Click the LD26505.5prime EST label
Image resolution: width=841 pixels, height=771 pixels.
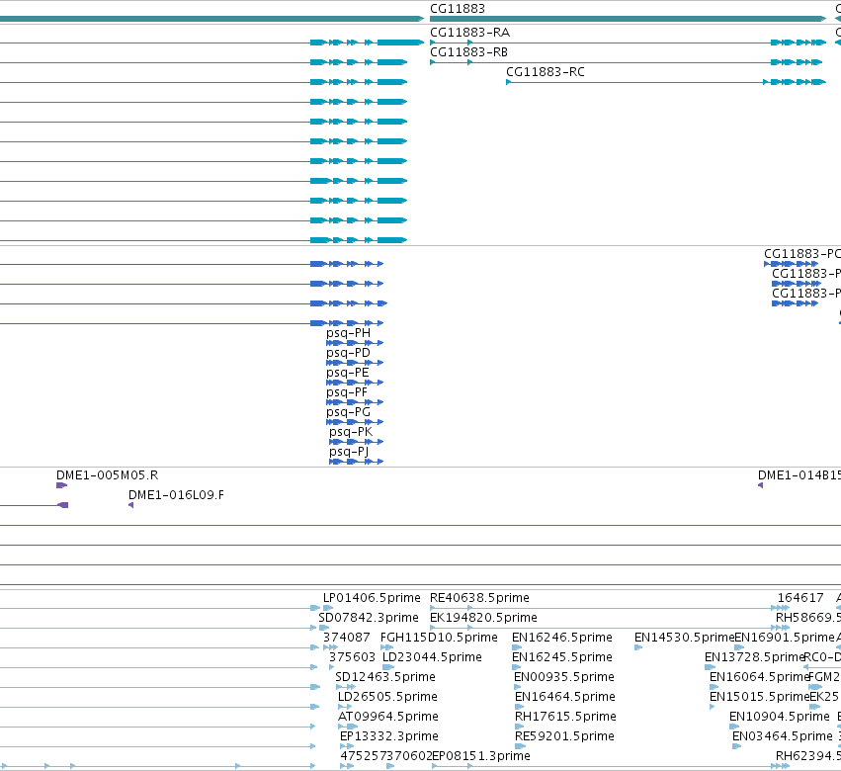tap(387, 697)
